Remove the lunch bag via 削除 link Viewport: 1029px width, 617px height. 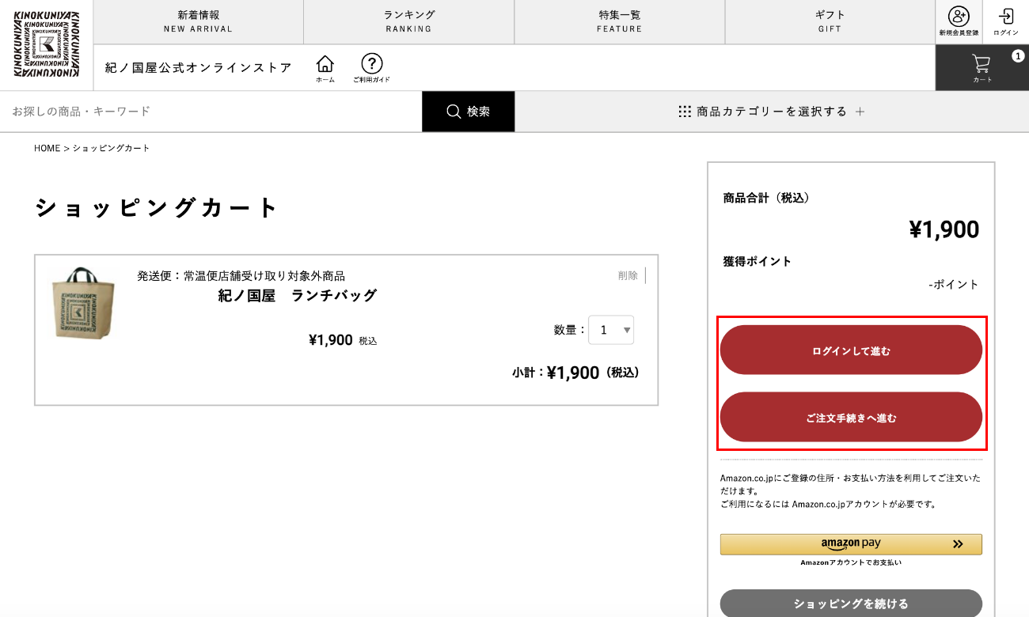point(628,275)
